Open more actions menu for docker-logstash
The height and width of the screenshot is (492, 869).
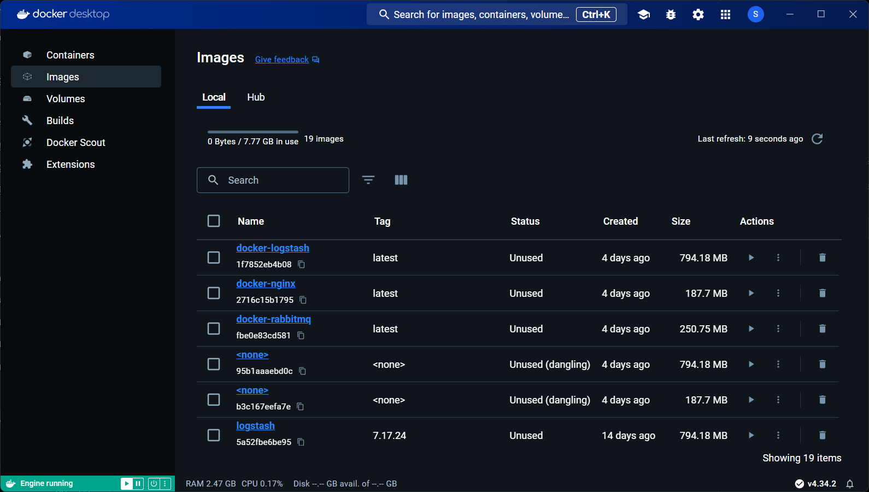click(778, 257)
